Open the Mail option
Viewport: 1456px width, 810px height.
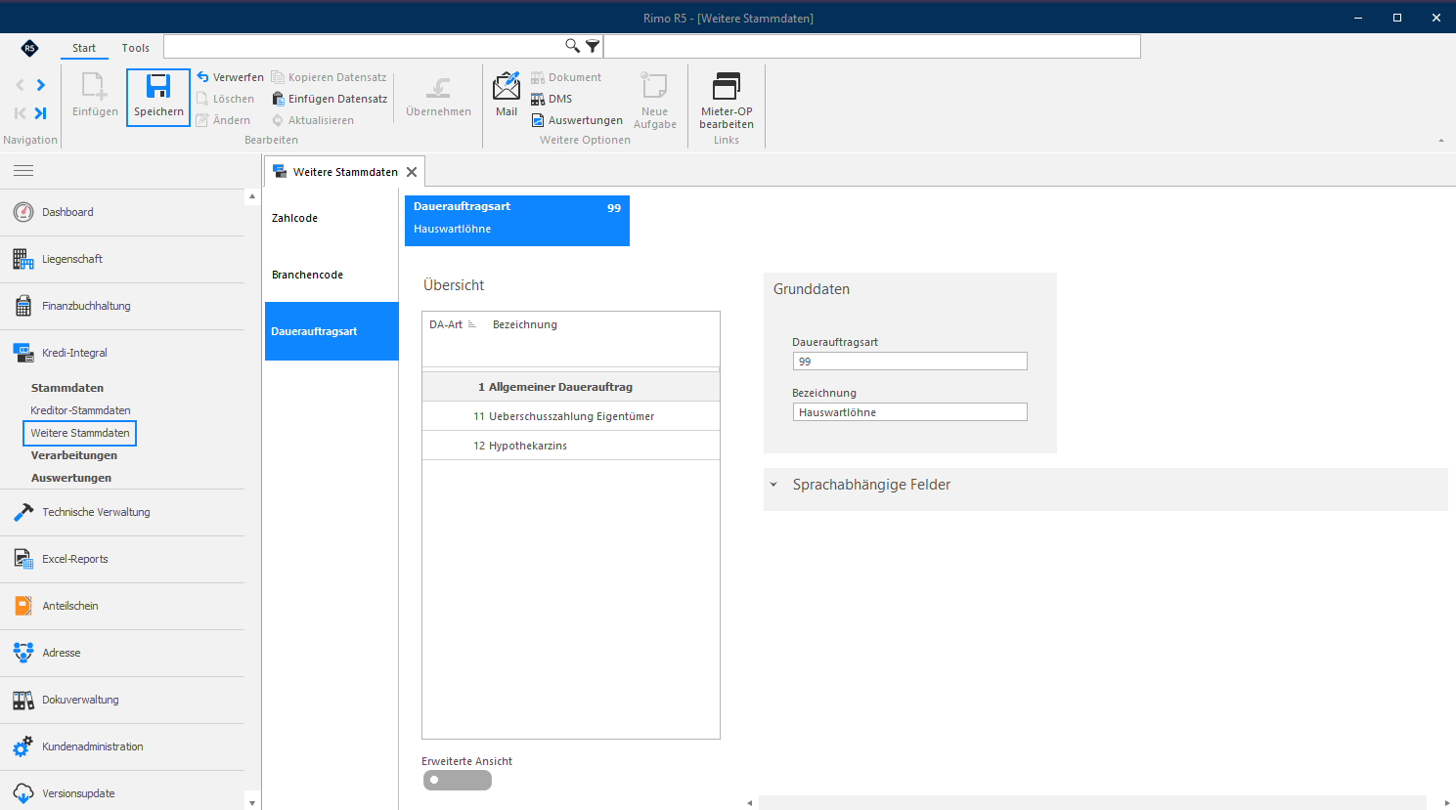coord(507,95)
